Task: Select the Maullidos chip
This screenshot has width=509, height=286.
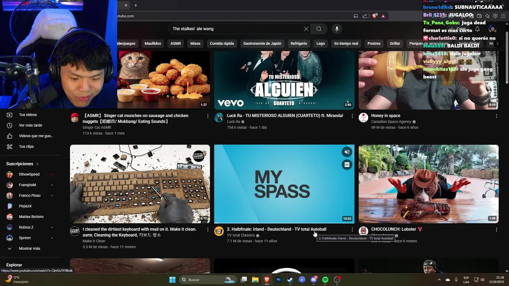Action: 153,44
